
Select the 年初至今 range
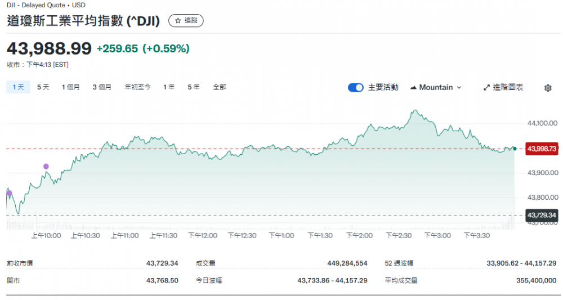[x=137, y=87]
